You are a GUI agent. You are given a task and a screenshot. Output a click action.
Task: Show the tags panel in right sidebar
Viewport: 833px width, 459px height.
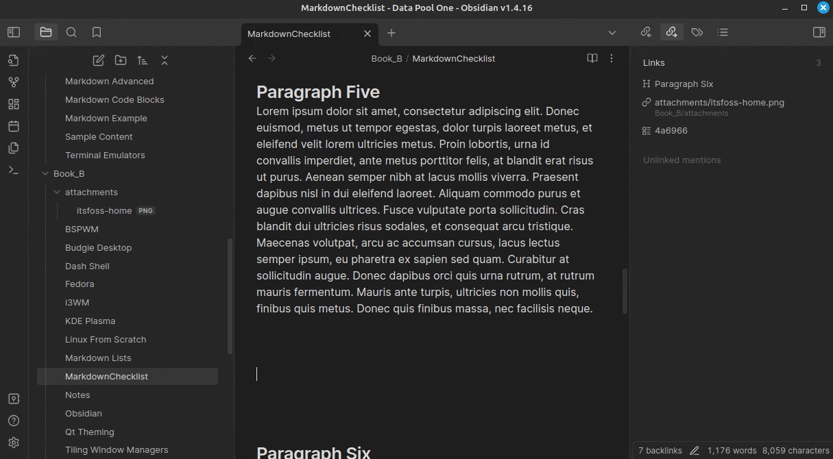click(x=697, y=32)
